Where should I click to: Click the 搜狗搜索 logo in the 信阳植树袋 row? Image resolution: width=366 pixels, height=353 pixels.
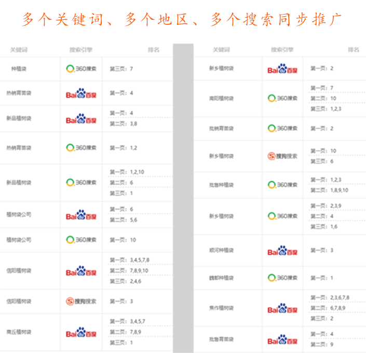point(81,301)
